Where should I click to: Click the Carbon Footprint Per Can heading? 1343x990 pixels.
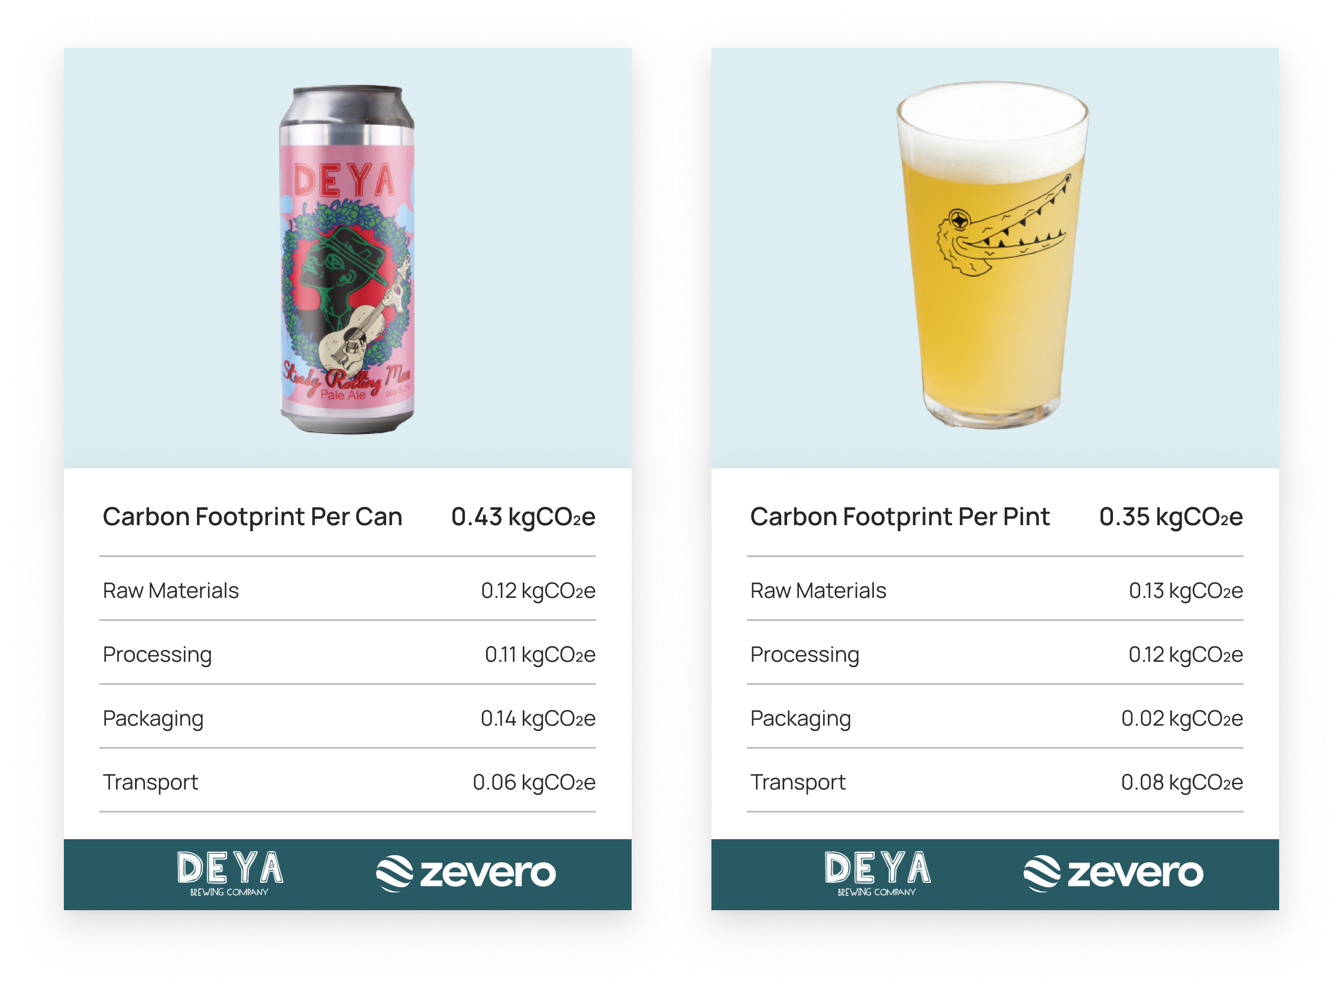click(x=253, y=516)
